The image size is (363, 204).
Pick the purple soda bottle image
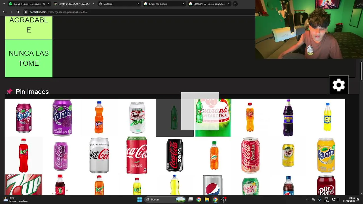tap(288, 118)
